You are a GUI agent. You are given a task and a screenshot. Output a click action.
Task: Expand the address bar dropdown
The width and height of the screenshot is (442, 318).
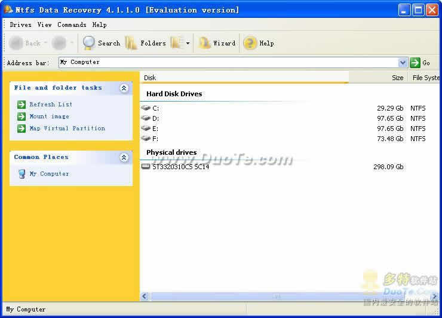[x=403, y=62]
